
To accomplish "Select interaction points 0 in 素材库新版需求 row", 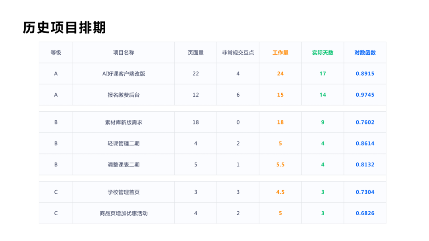I will pos(238,122).
